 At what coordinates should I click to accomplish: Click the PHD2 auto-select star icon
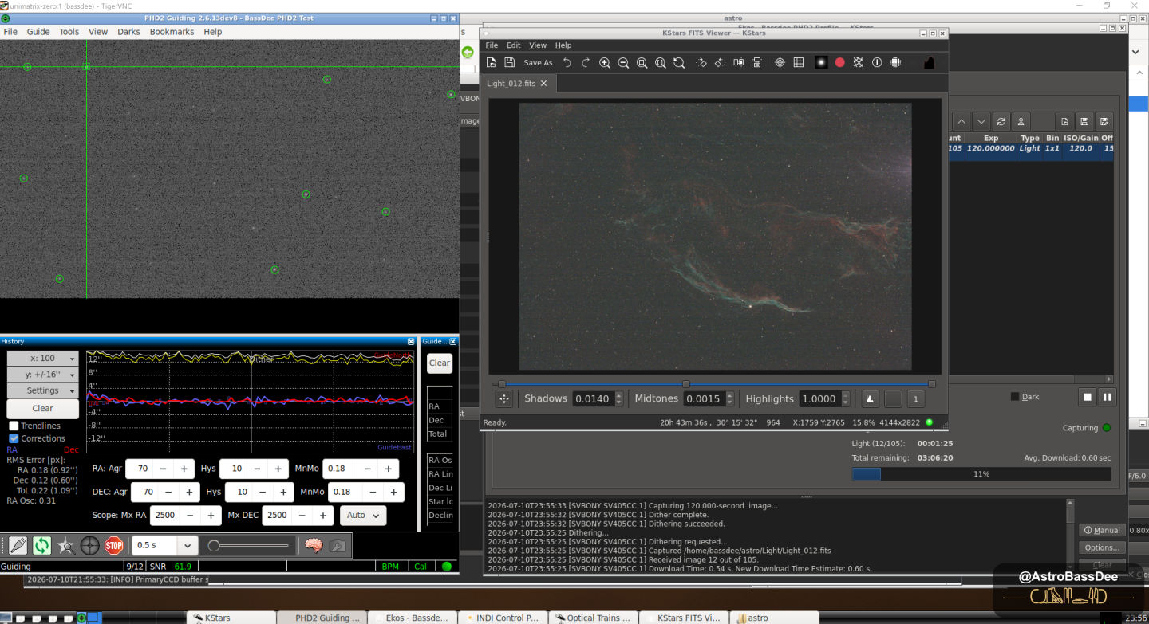pos(65,545)
